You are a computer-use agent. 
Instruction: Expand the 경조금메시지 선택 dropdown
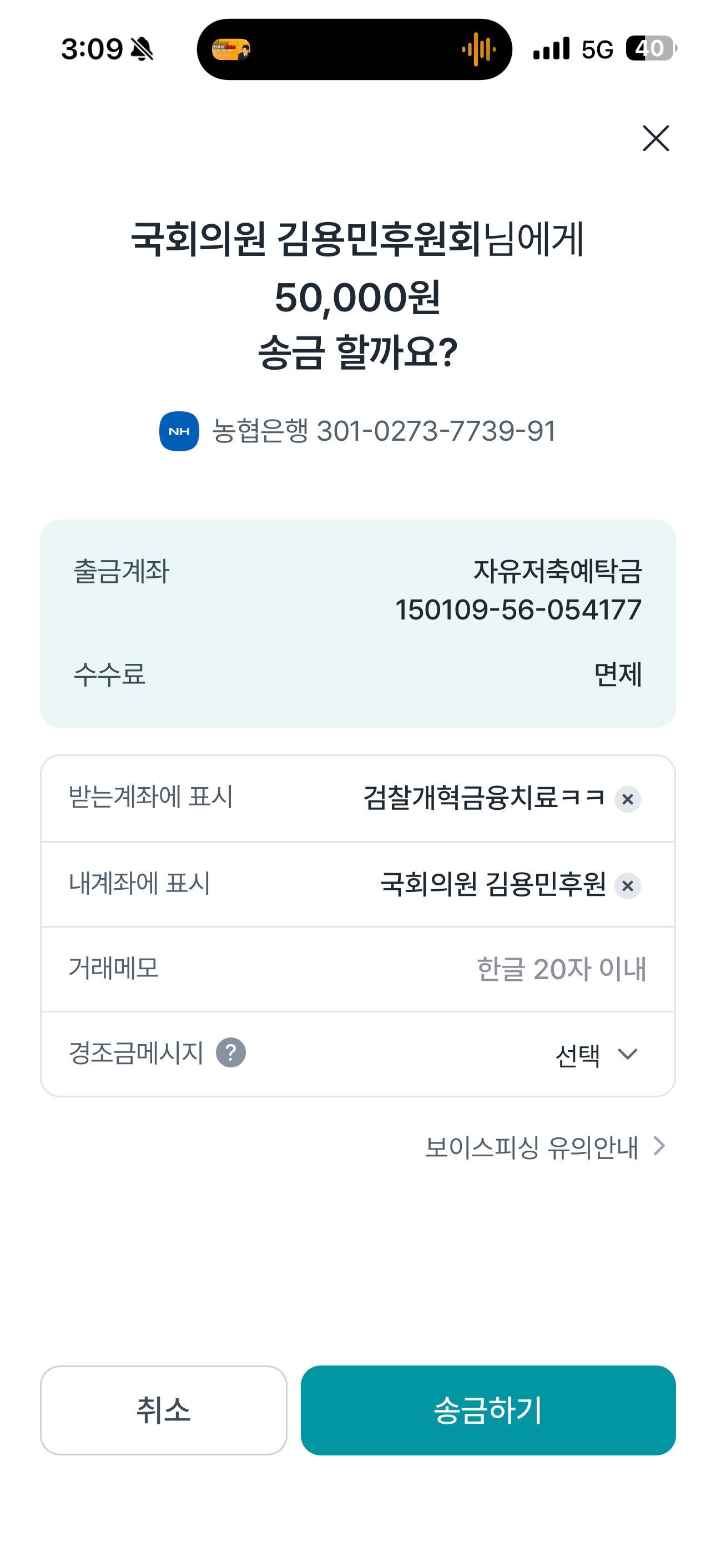tap(597, 1054)
